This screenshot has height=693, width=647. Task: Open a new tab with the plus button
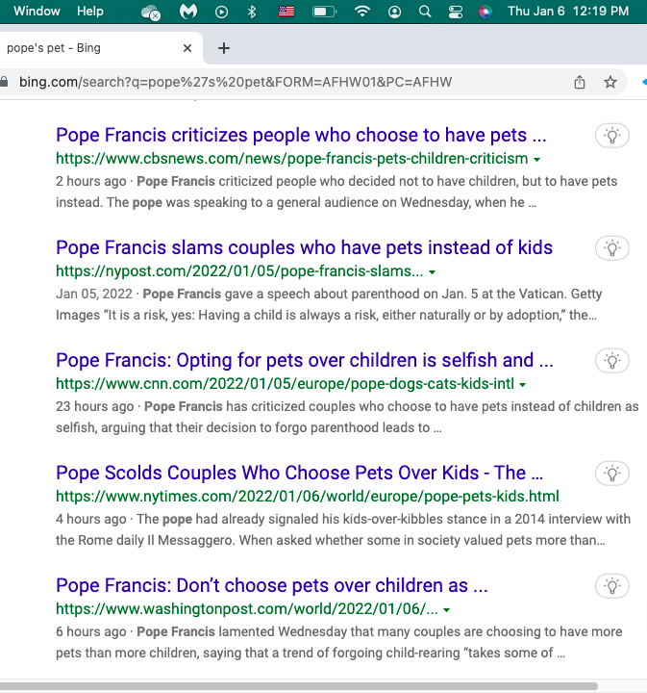pos(224,48)
